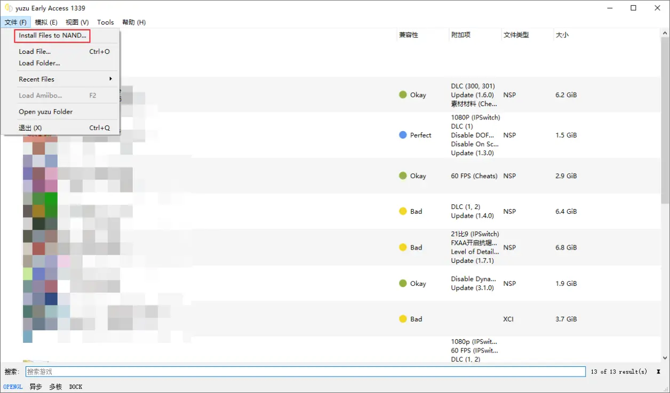This screenshot has height=393, width=670.
Task: Click green Okay dot in 2.9 GiB row
Action: pyautogui.click(x=403, y=175)
